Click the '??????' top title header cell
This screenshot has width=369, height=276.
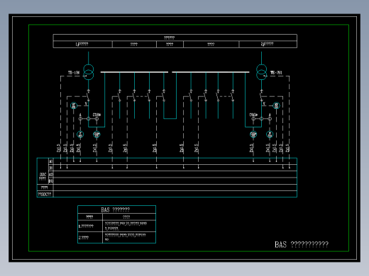(175, 38)
